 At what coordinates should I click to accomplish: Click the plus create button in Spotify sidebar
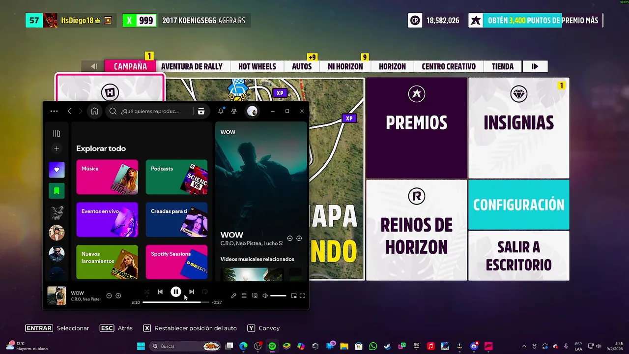pos(57,148)
